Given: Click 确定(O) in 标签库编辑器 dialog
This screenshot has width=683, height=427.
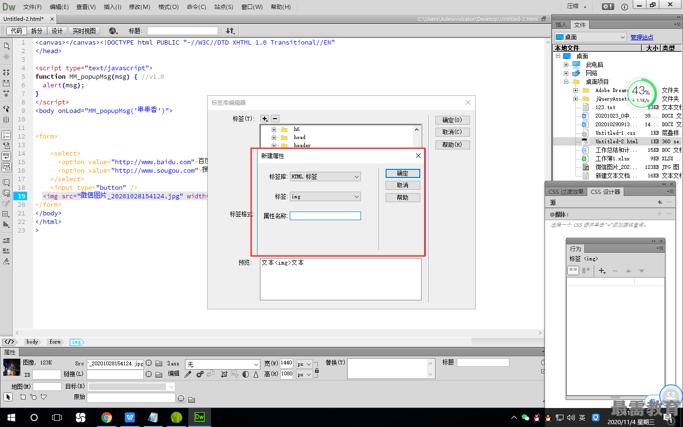Looking at the screenshot, I should coord(452,120).
